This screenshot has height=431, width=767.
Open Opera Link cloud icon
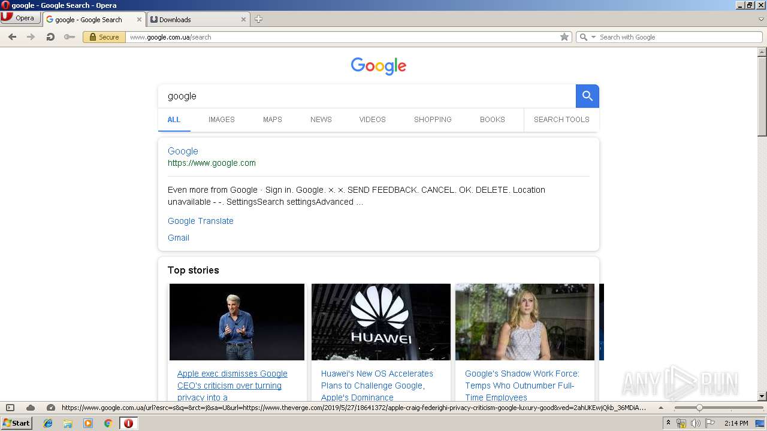pos(31,408)
